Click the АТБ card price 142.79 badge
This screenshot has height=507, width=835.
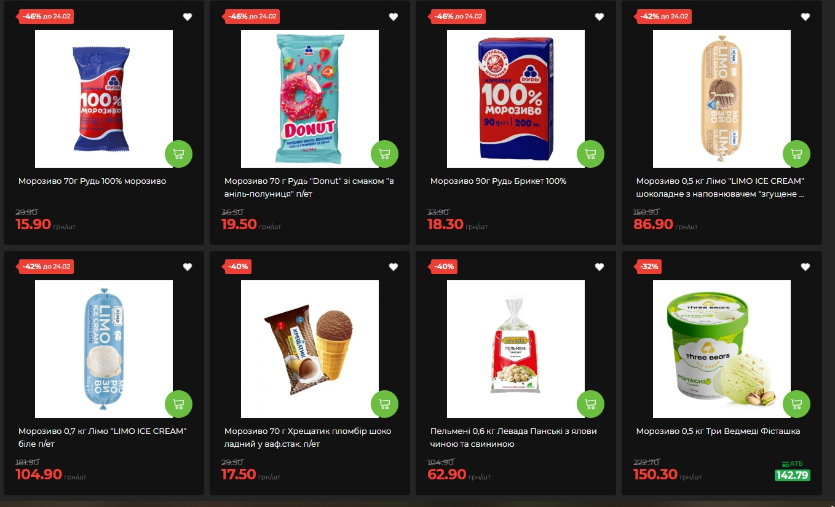click(x=793, y=475)
